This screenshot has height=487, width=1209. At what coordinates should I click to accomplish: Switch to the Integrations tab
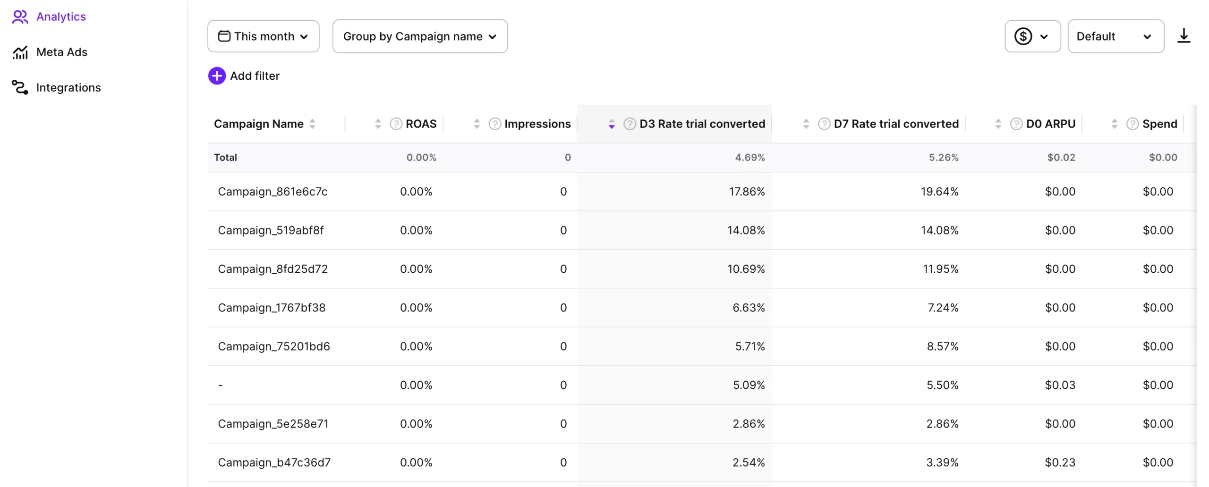coord(68,87)
